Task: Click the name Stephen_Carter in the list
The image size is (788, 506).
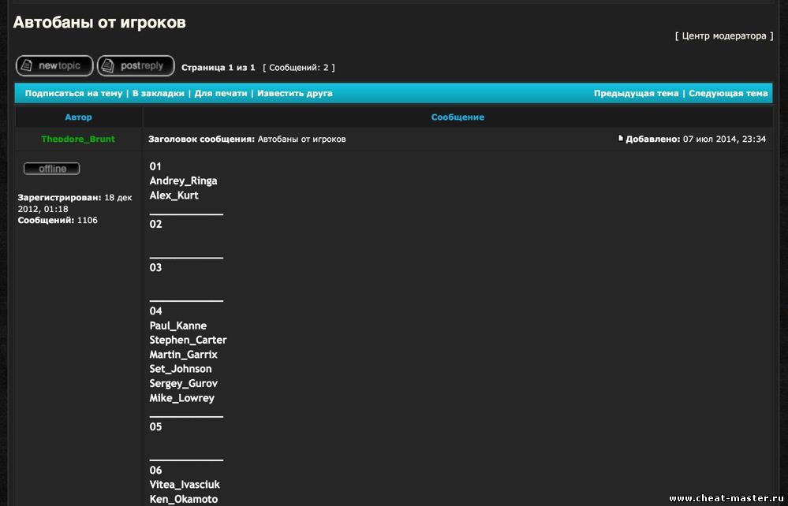Action: pos(188,340)
